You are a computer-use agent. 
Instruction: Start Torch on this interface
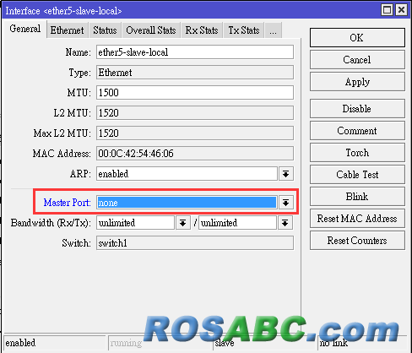click(x=357, y=153)
